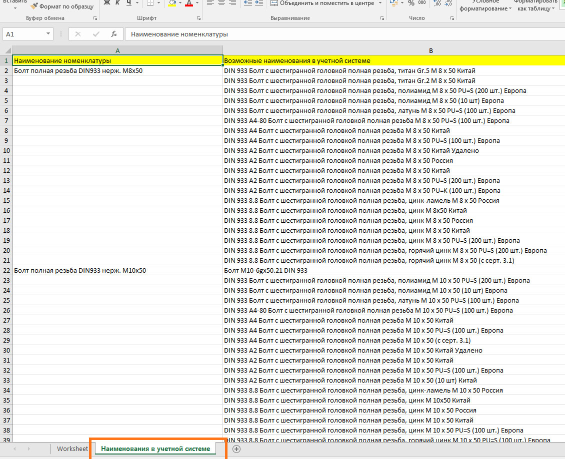This screenshot has height=459, width=565.
Task: Toggle bold (Ж) formatting
Action: point(106,3)
